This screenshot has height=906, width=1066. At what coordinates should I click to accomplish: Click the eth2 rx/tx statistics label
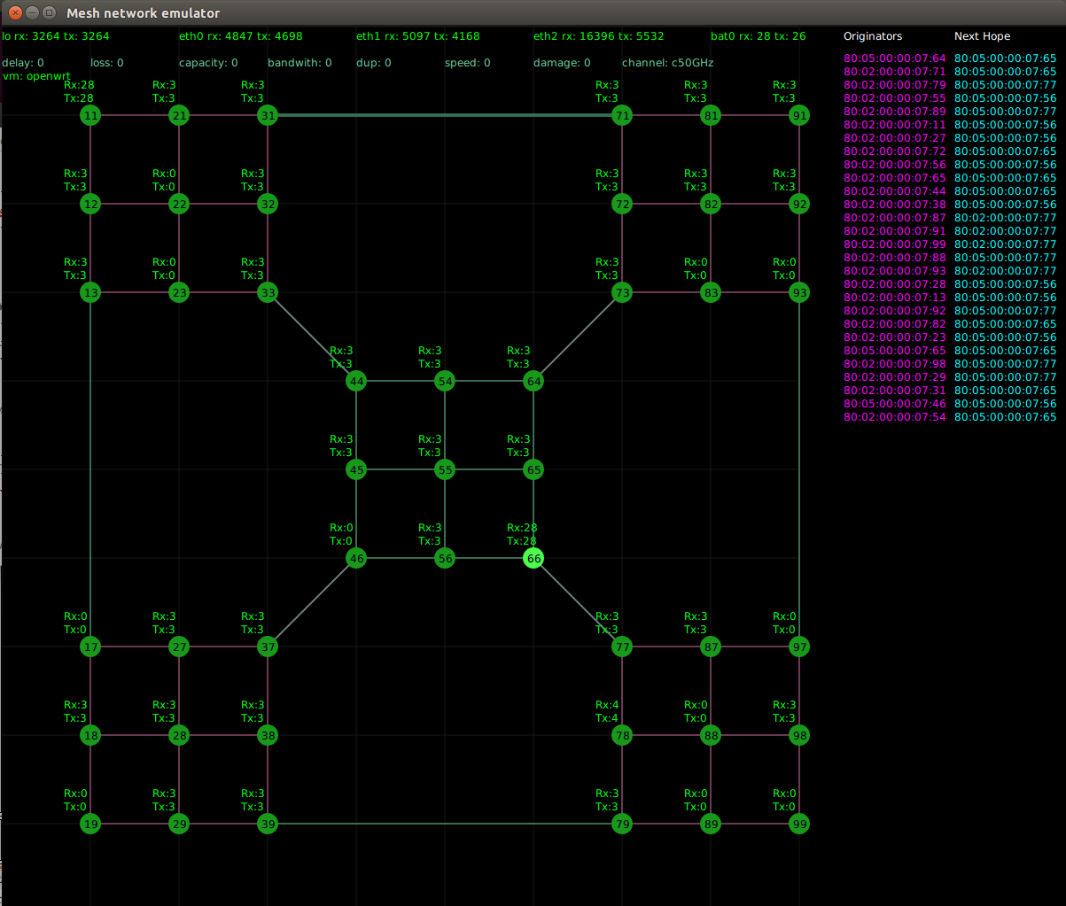click(x=598, y=36)
